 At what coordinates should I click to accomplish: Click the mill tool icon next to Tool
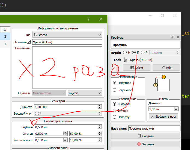coord(126,60)
